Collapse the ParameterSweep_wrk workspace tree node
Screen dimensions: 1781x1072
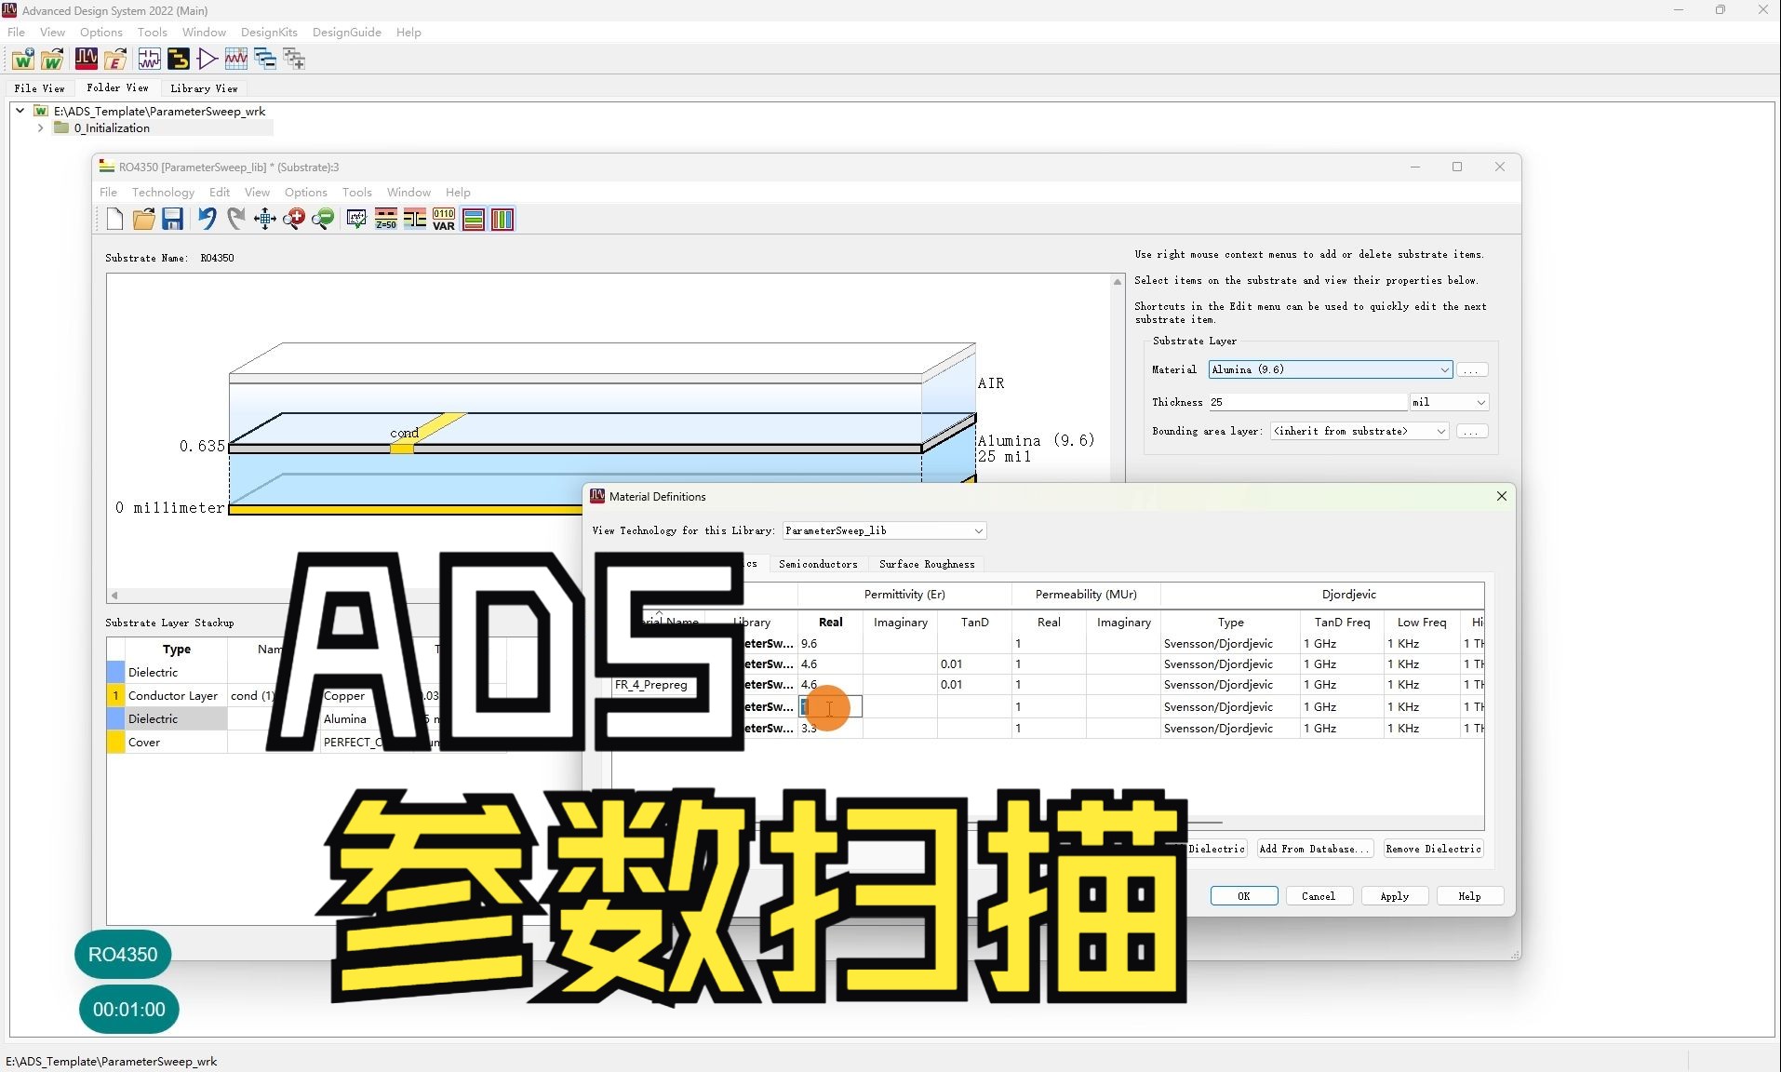click(x=20, y=111)
